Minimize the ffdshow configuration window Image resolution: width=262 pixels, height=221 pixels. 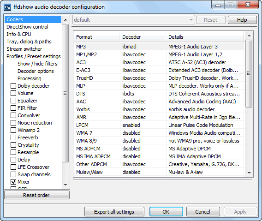coord(218,5)
